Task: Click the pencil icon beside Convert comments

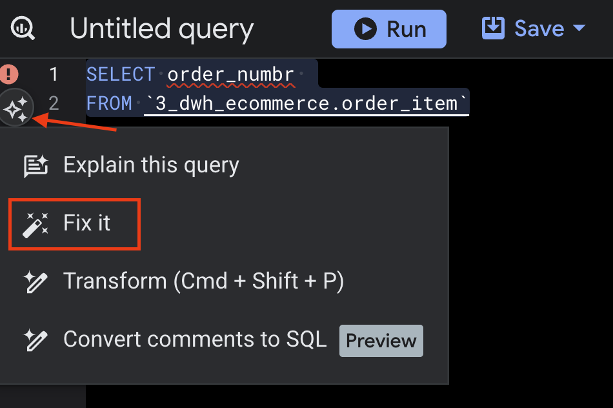Action: [x=35, y=340]
